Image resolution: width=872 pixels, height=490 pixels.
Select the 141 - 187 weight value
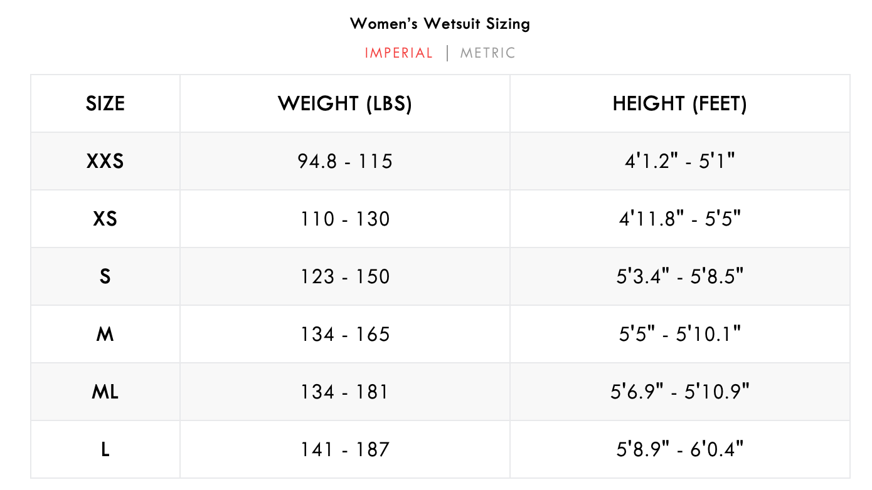click(345, 449)
